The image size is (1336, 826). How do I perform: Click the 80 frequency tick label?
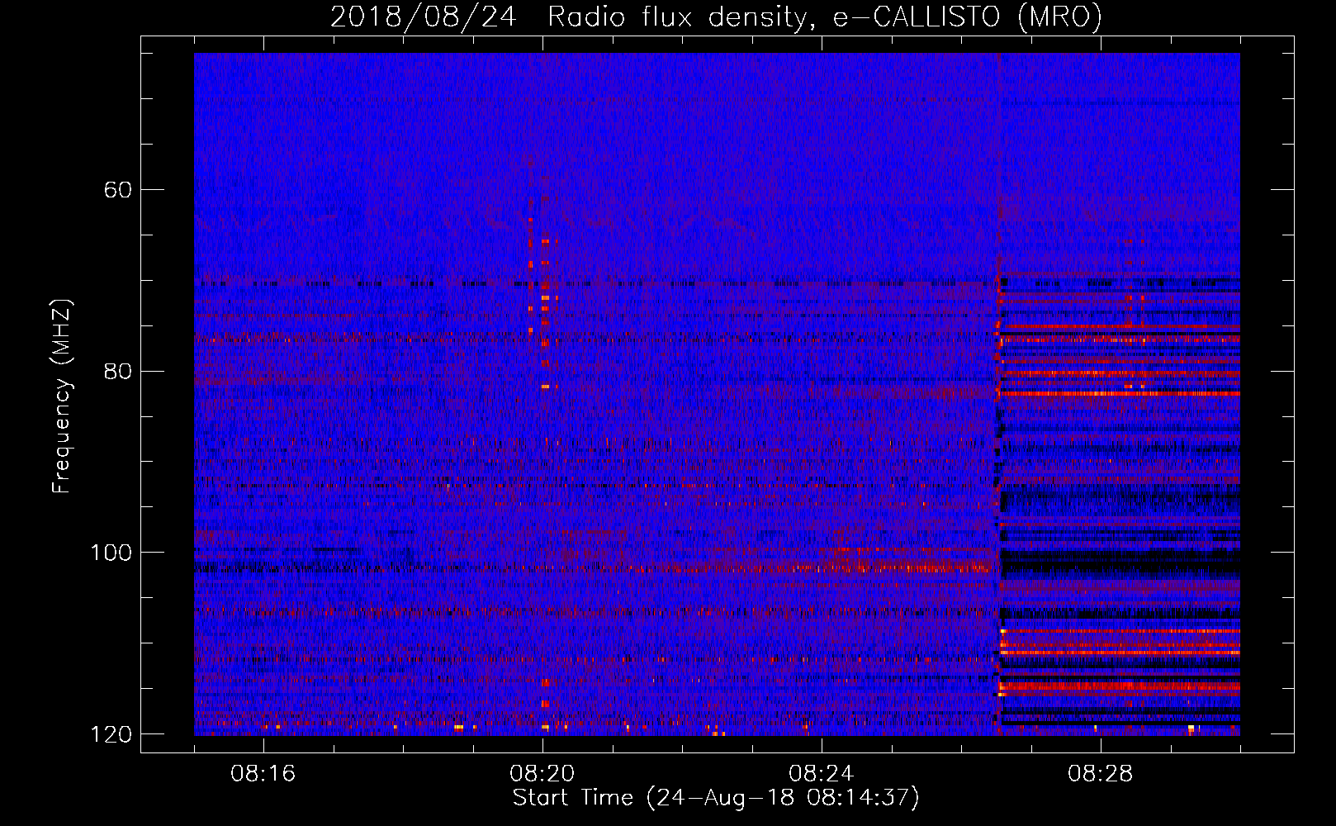(118, 371)
